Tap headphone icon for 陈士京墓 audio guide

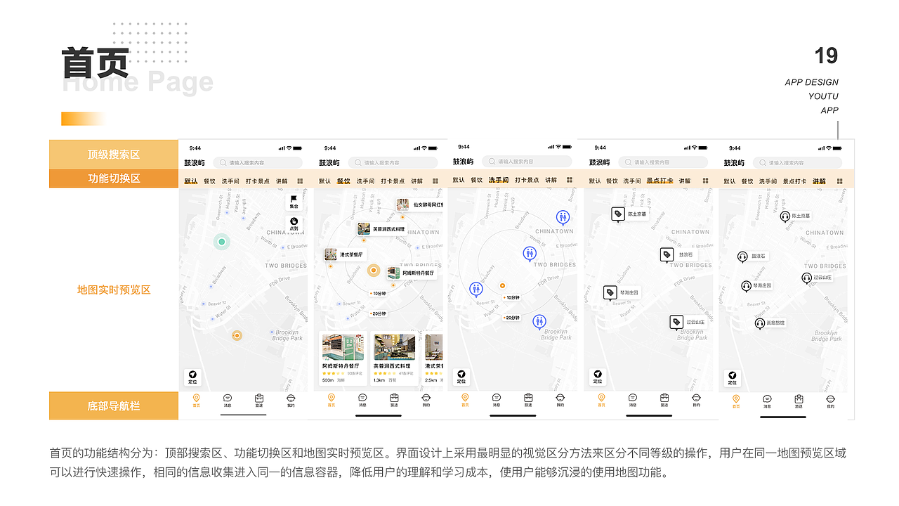[x=785, y=216]
